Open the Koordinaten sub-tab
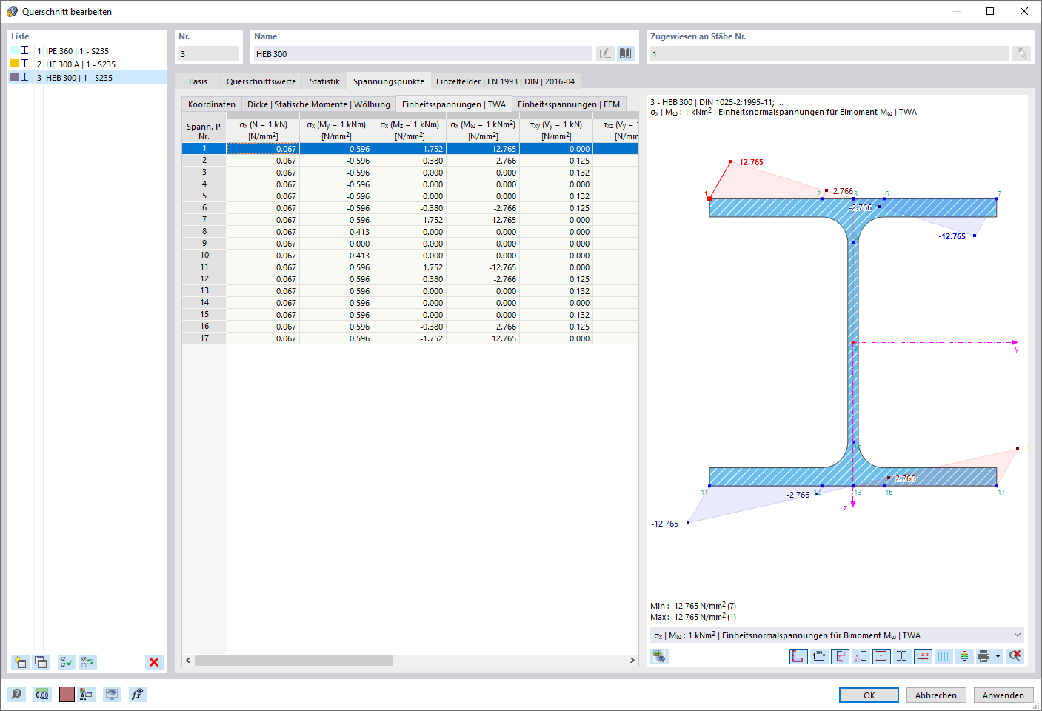Viewport: 1042px width, 711px height. [211, 104]
